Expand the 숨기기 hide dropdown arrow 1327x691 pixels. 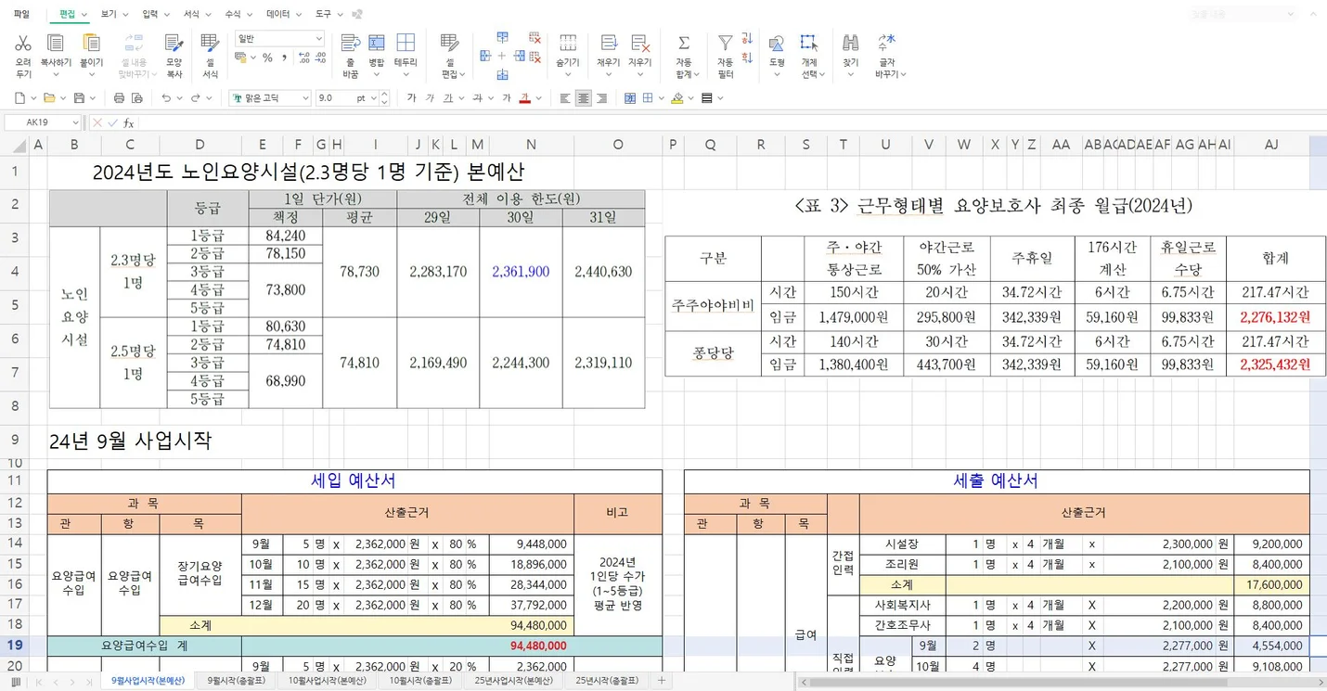567,74
